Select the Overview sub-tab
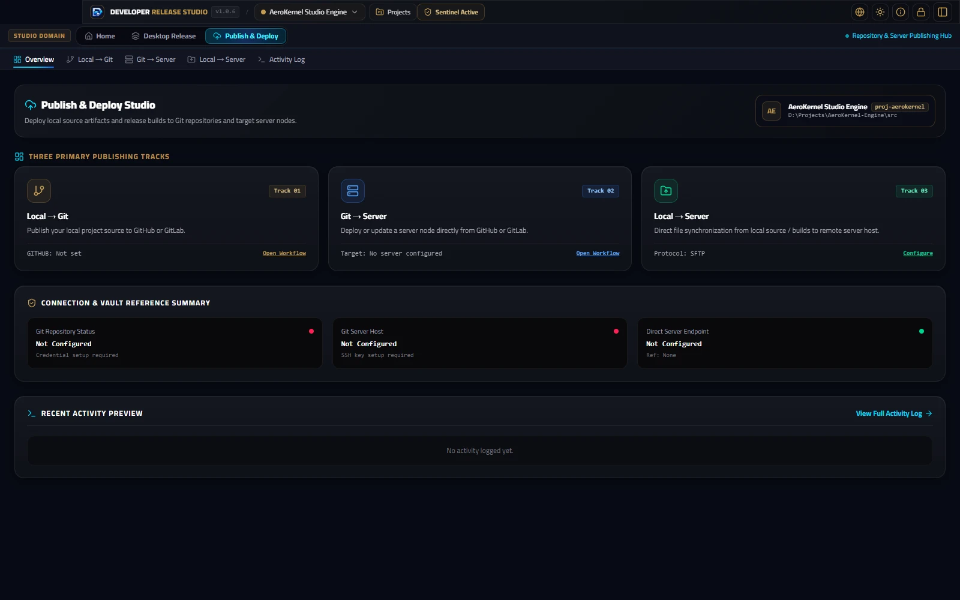960x600 pixels. pos(34,59)
